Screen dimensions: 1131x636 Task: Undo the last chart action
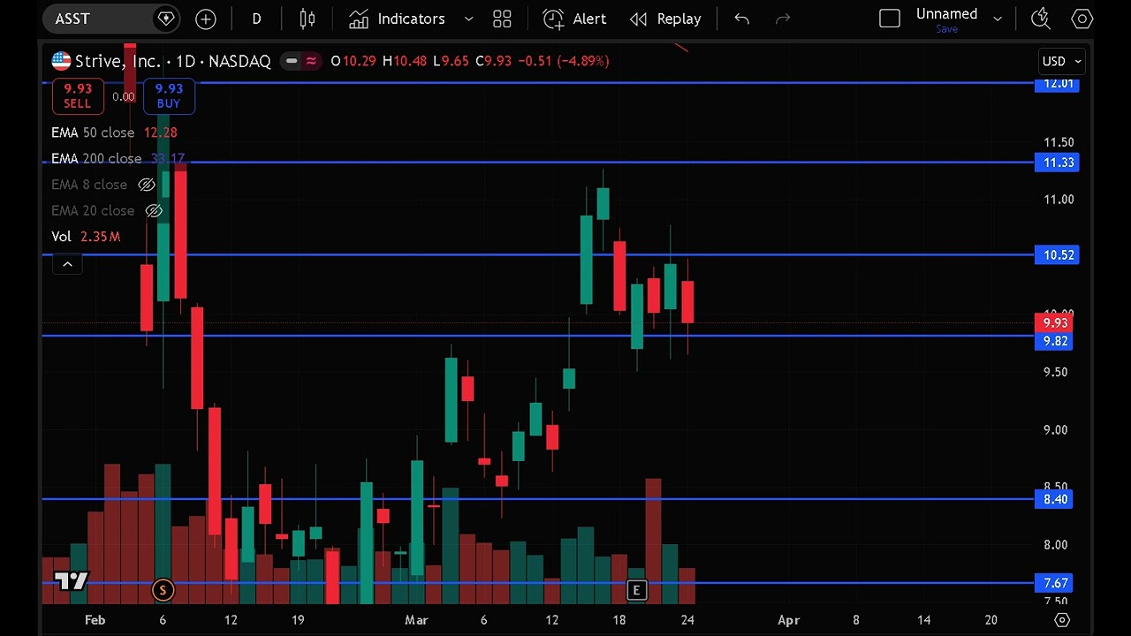741,19
